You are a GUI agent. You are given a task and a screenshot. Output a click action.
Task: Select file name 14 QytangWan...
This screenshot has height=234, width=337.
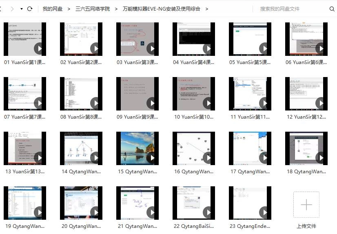[x=81, y=172]
